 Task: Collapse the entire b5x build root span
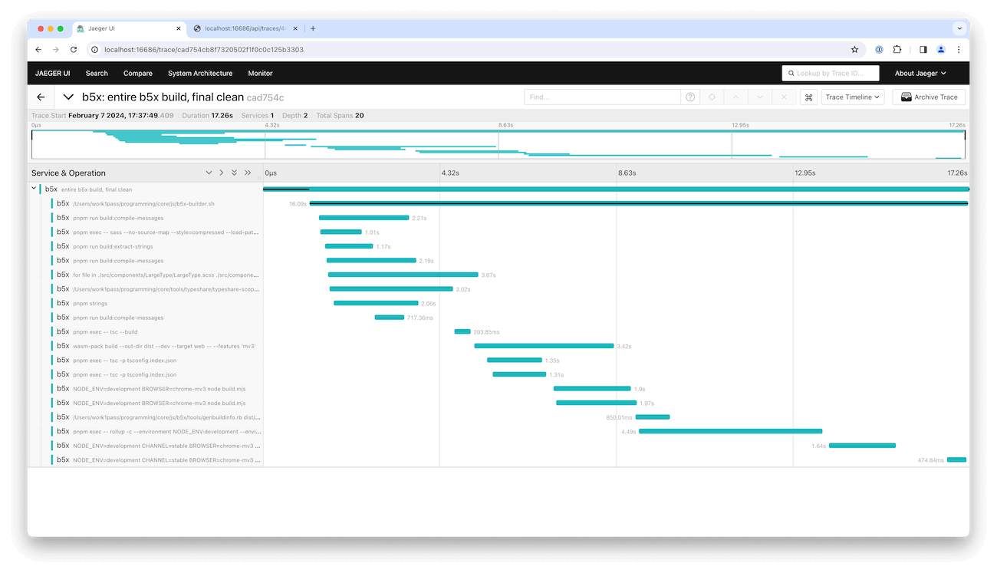tap(35, 189)
